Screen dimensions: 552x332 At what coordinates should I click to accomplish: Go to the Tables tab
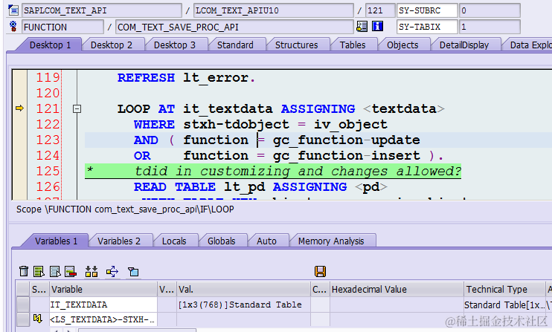(353, 45)
